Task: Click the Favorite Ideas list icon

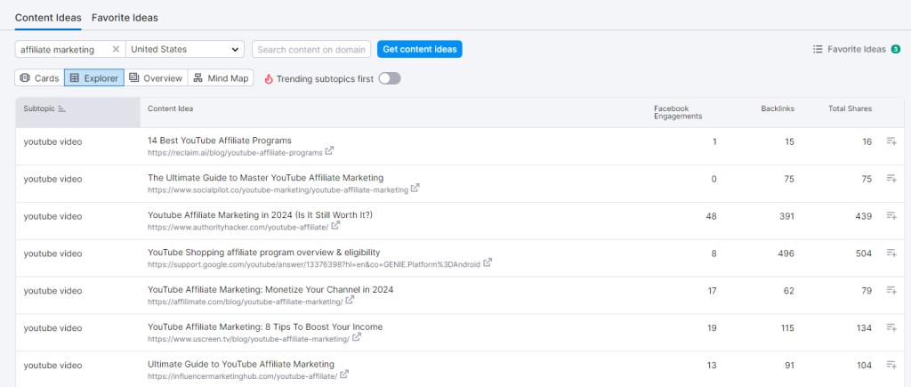Action: pos(818,50)
